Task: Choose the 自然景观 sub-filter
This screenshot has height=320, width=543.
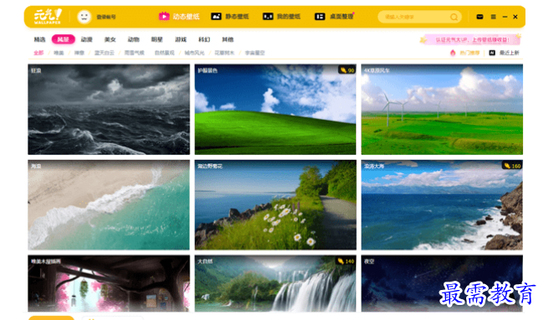Action: point(164,52)
